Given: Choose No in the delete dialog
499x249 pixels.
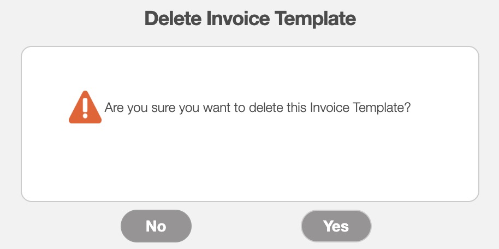Looking at the screenshot, I should coord(156,226).
